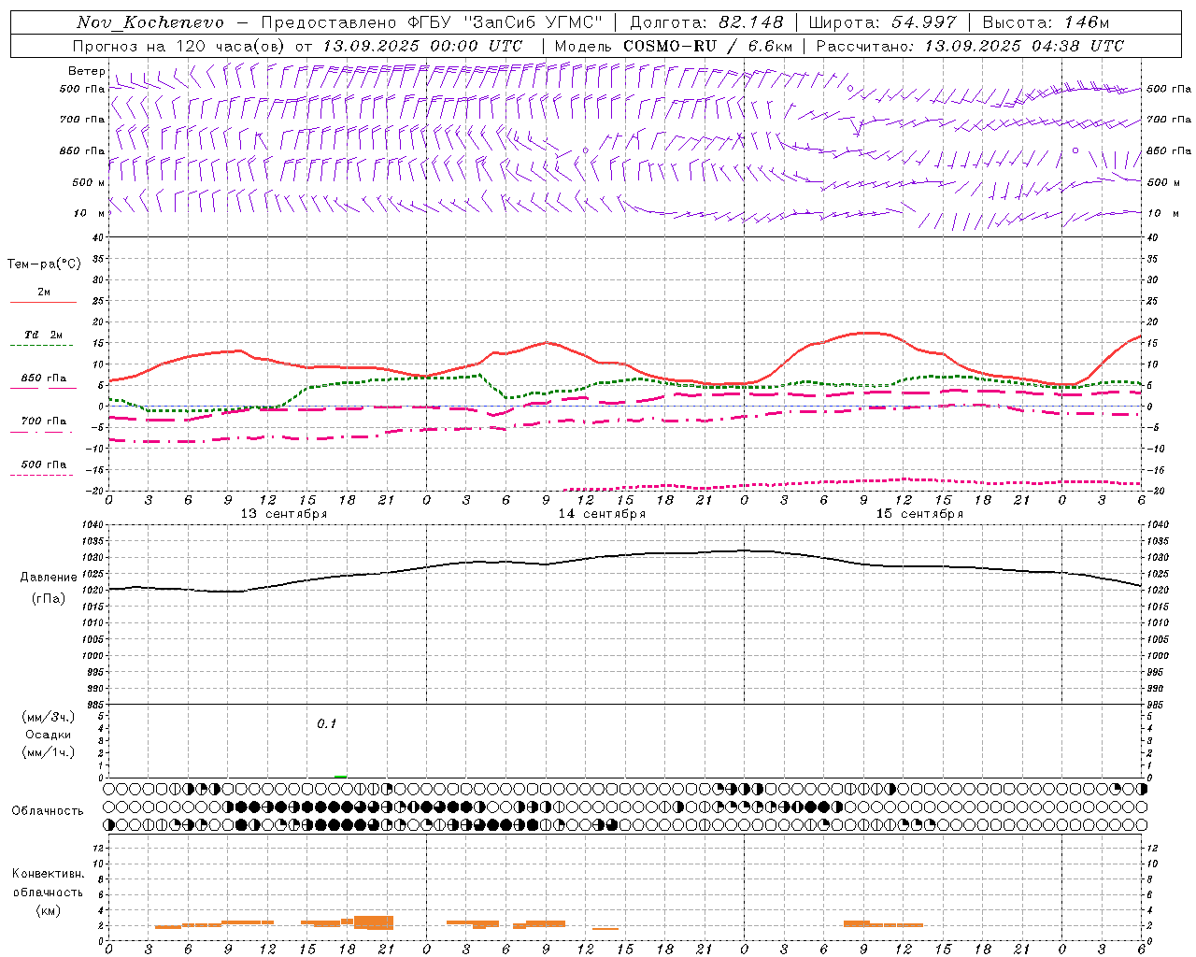Click the latitude value 54.997
This screenshot has width=1196, height=957.
click(924, 22)
